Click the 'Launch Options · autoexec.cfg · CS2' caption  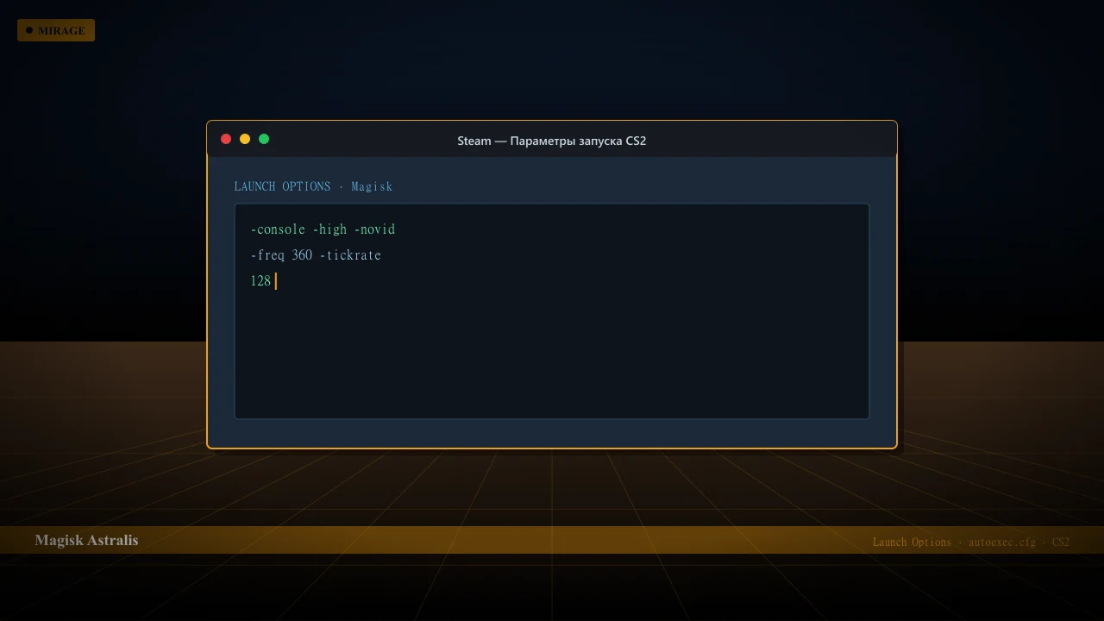click(971, 542)
